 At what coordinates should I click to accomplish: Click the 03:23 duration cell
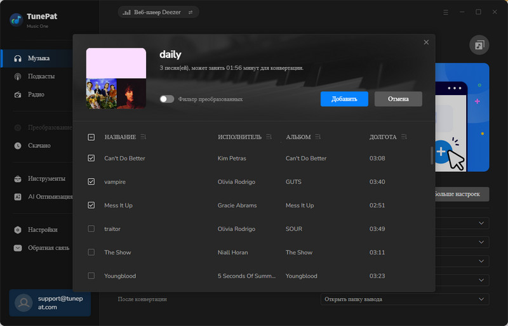coord(377,276)
